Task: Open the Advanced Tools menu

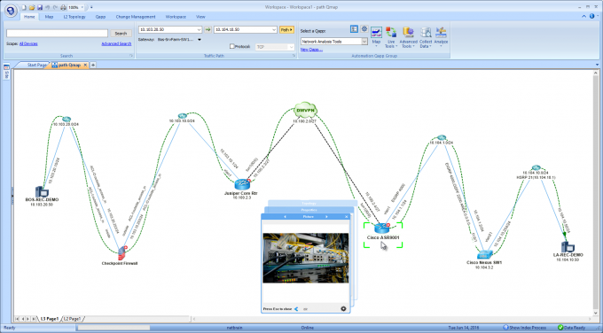Action: (408, 37)
